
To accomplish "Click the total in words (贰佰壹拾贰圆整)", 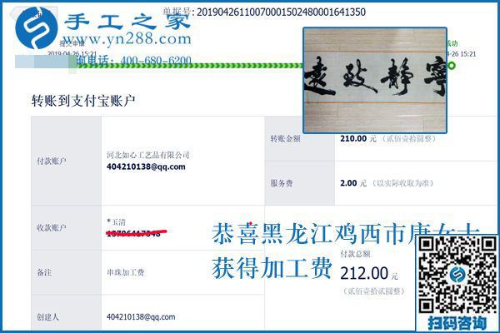I will point(373,291).
